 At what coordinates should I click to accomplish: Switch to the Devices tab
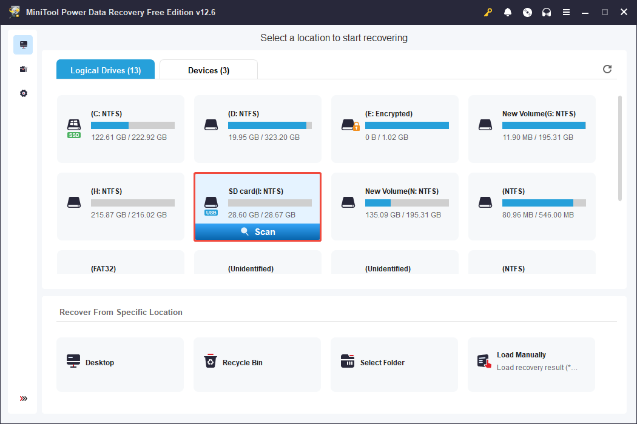[208, 70]
